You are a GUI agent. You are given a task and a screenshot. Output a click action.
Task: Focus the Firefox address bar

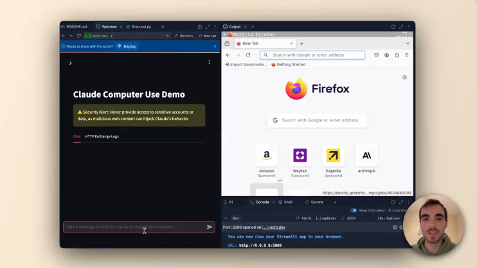pos(312,55)
